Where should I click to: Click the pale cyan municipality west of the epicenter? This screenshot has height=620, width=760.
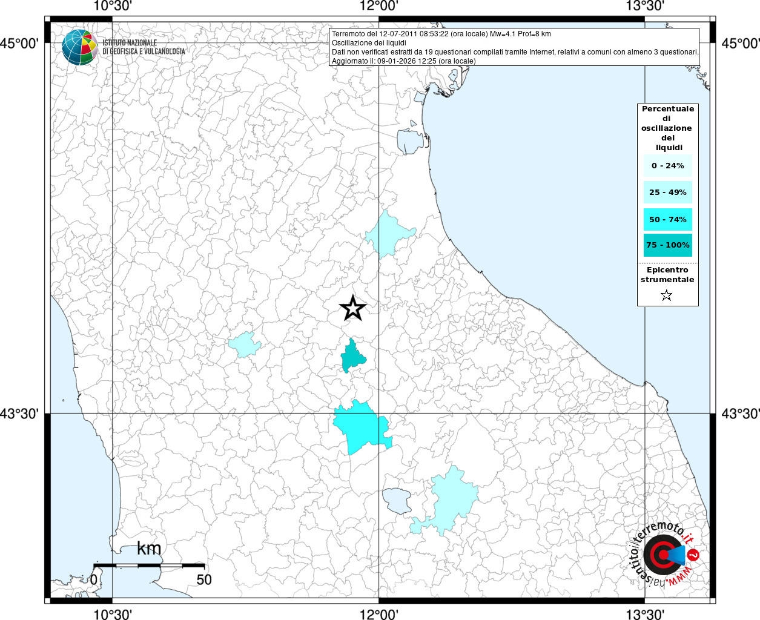coord(245,345)
